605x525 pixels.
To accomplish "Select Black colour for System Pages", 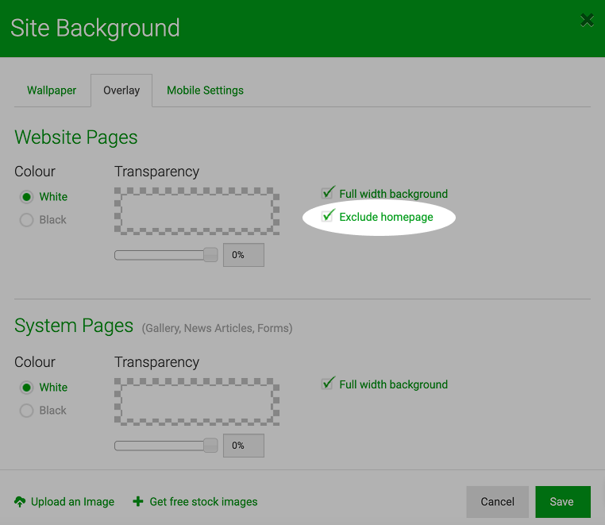I will tap(27, 411).
